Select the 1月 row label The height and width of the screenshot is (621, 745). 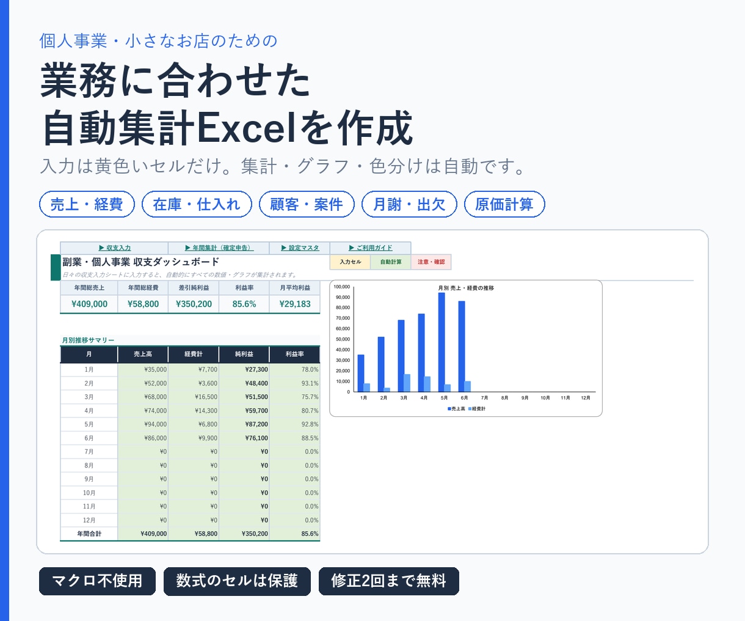89,370
